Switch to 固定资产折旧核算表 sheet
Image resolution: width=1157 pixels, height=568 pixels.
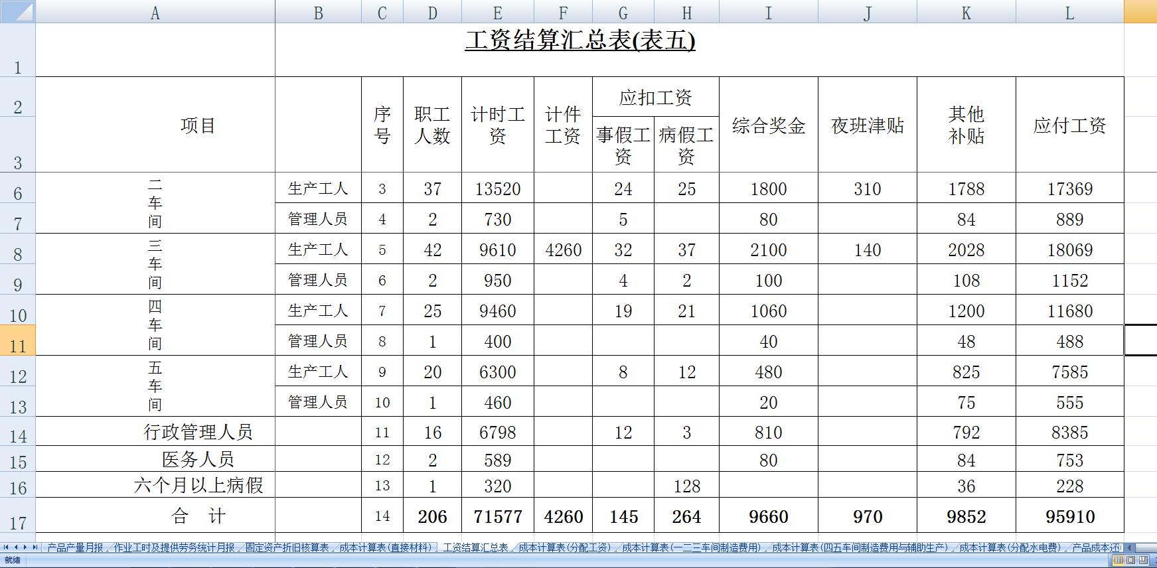(x=287, y=547)
